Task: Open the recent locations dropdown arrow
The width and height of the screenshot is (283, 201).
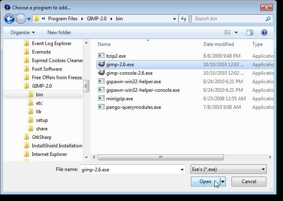Action: pos(29,19)
